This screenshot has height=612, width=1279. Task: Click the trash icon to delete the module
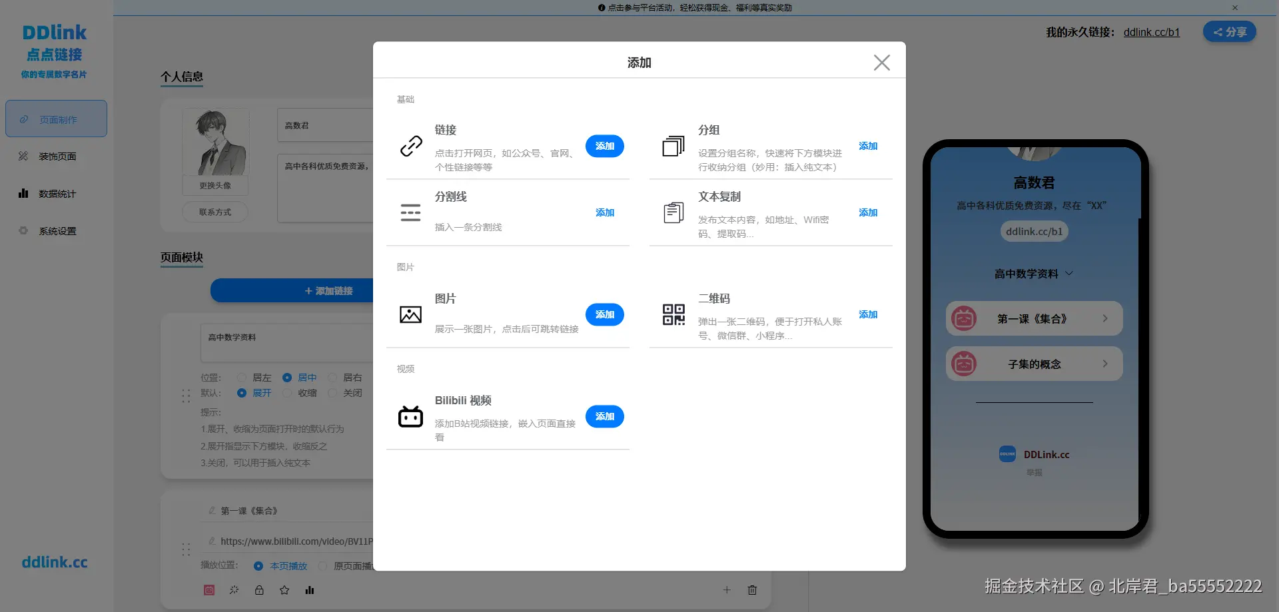point(752,590)
